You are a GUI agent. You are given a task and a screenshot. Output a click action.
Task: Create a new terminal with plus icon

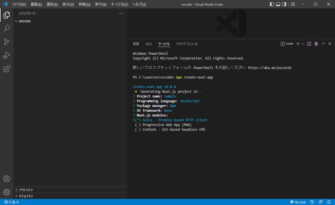point(298,44)
